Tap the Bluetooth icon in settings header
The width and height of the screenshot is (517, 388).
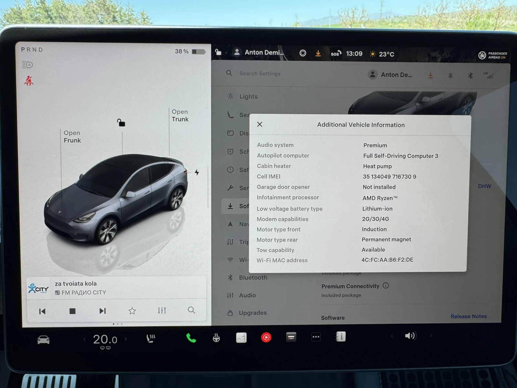(470, 75)
